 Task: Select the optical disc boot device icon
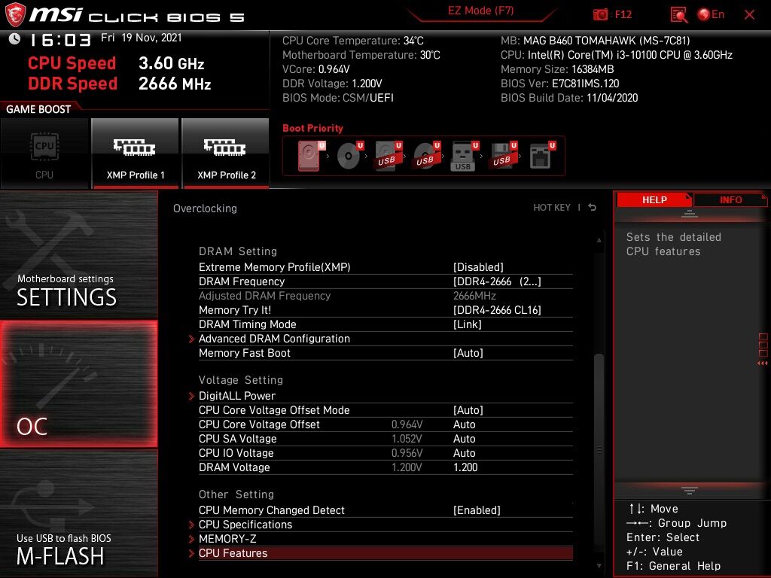click(x=349, y=156)
